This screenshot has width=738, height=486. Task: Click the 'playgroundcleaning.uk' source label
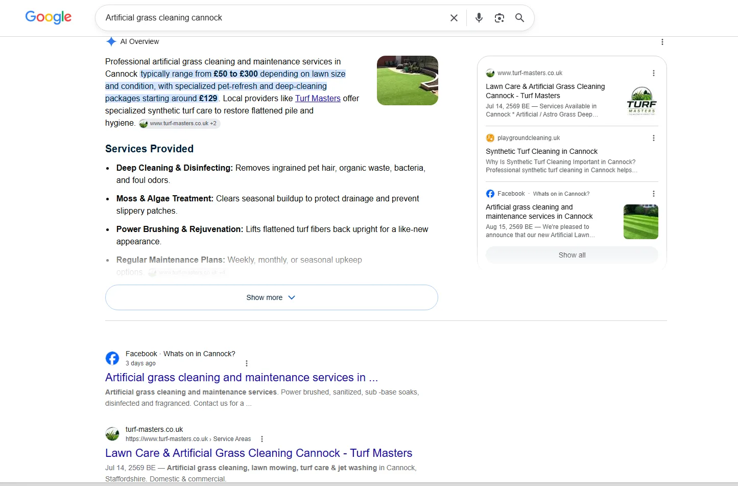[x=529, y=138]
